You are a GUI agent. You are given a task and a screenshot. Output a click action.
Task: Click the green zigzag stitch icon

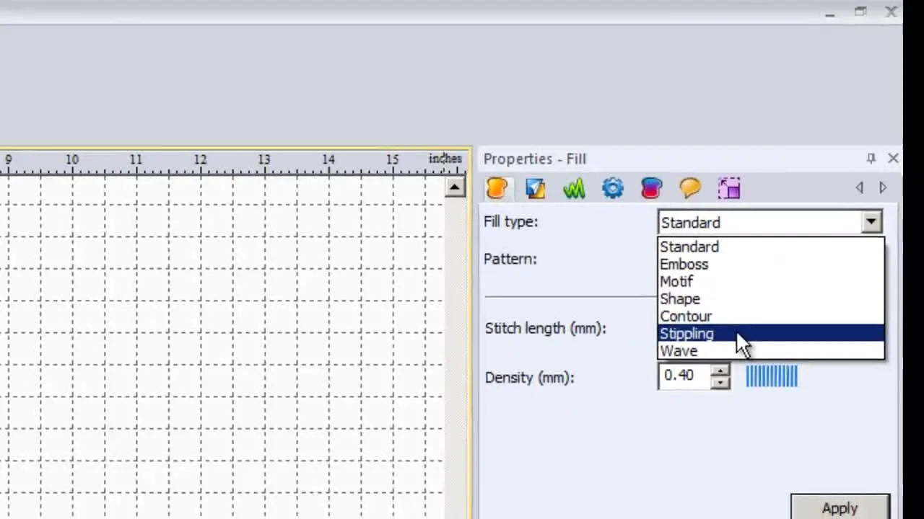pyautogui.click(x=574, y=188)
